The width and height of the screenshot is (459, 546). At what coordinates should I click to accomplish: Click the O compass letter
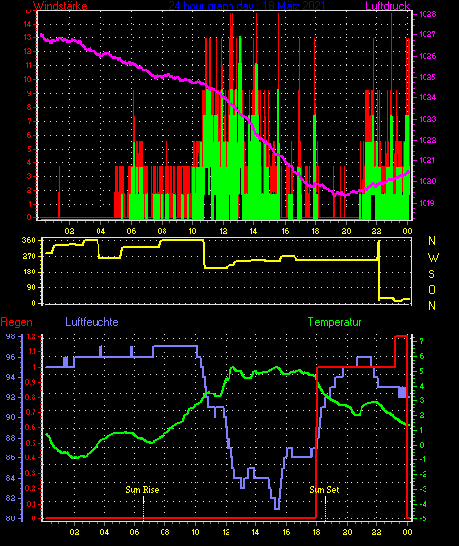coord(432,289)
